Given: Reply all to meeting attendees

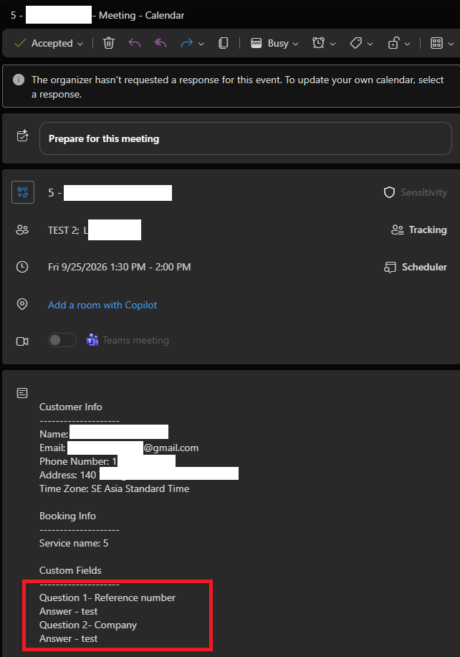Looking at the screenshot, I should click(x=160, y=43).
